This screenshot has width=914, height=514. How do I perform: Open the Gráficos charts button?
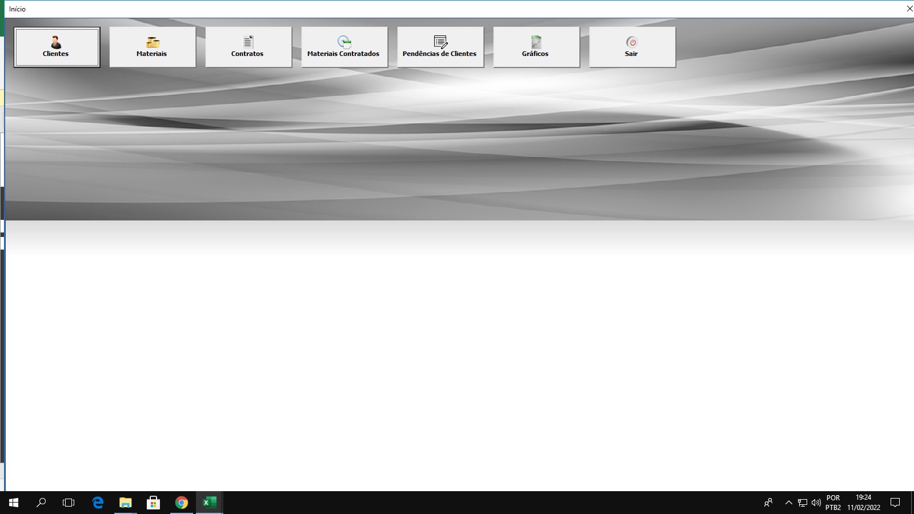[x=536, y=47]
